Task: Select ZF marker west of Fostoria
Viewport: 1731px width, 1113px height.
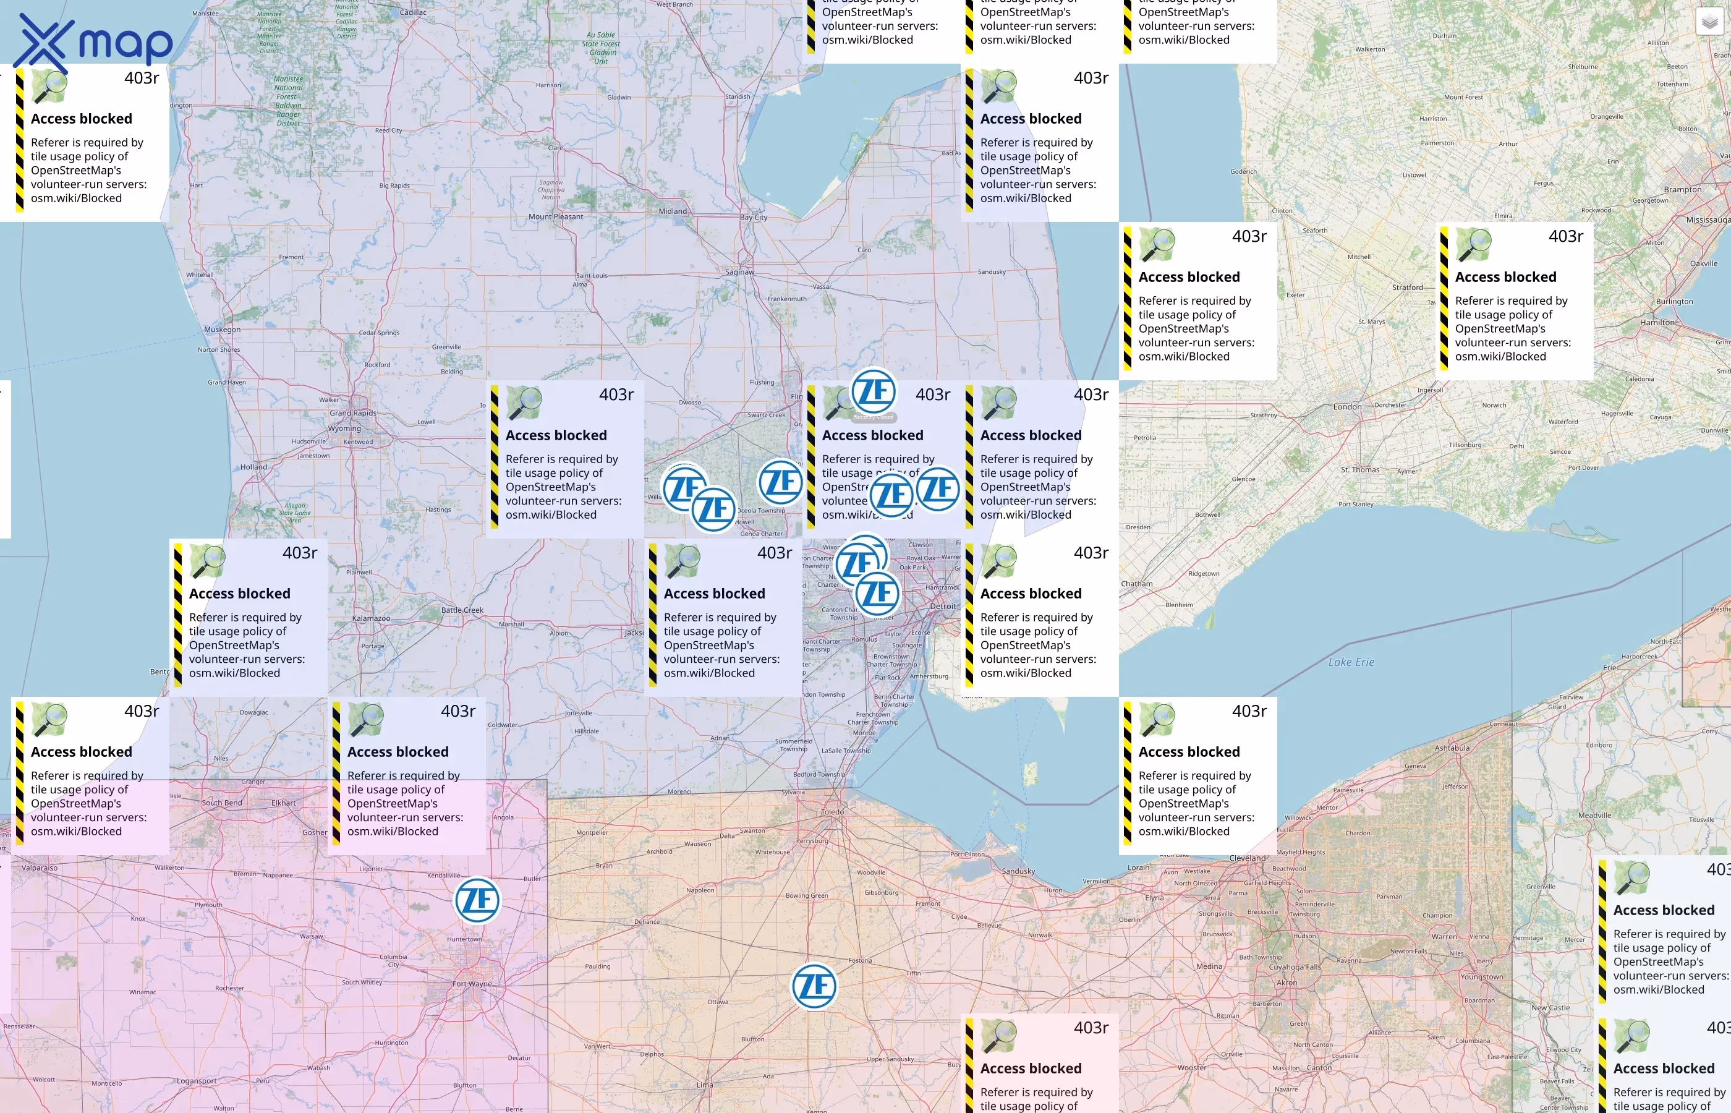Action: coord(815,986)
